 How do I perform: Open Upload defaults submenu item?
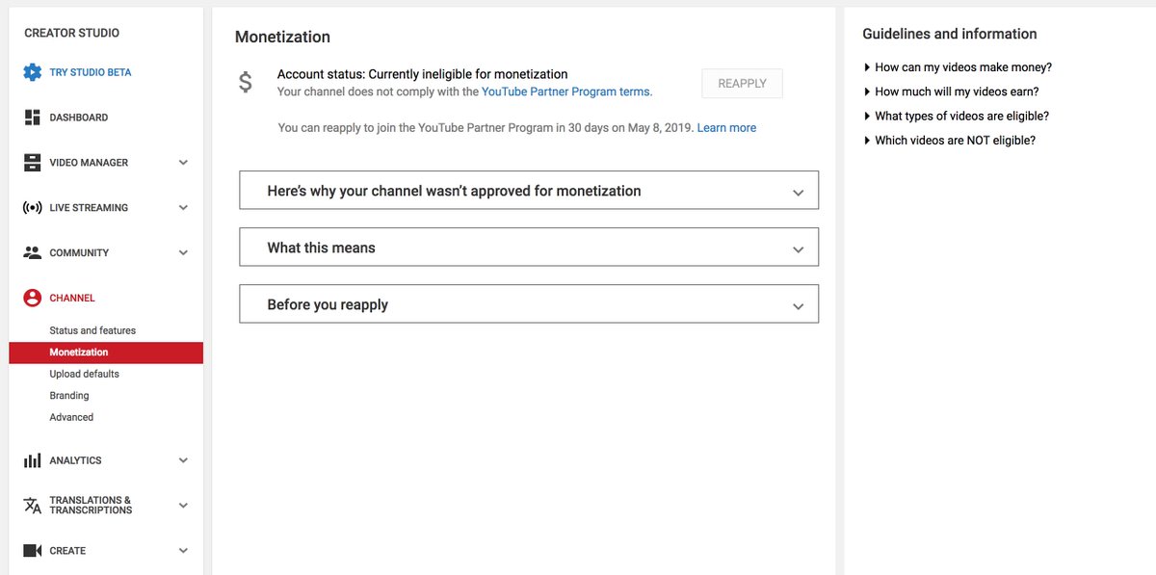85,374
